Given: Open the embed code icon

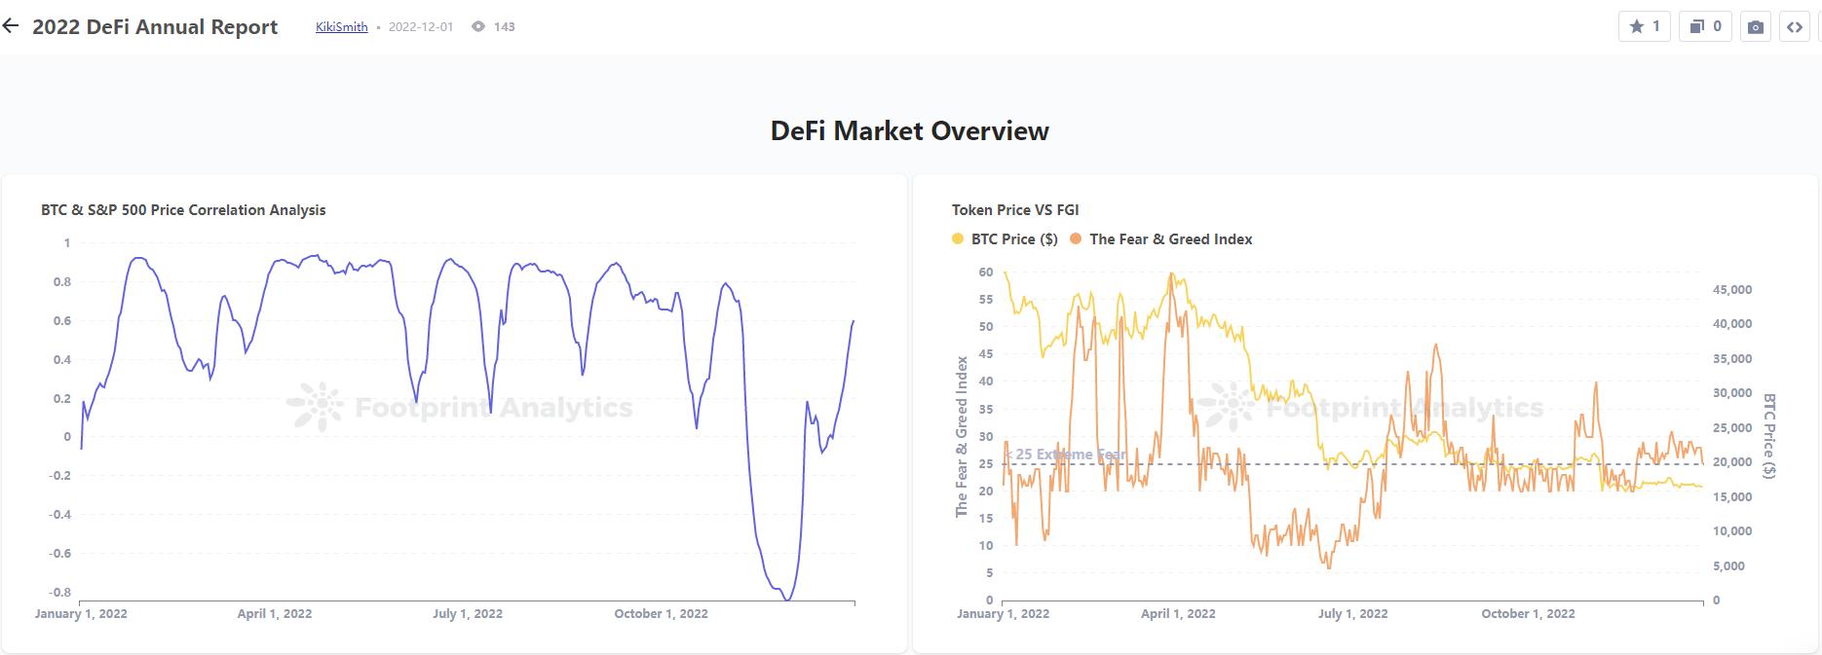Looking at the screenshot, I should pos(1795,27).
